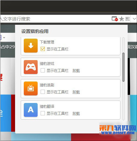Click the 猎豹翻译 title text
The width and height of the screenshot is (137, 141).
point(47,106)
